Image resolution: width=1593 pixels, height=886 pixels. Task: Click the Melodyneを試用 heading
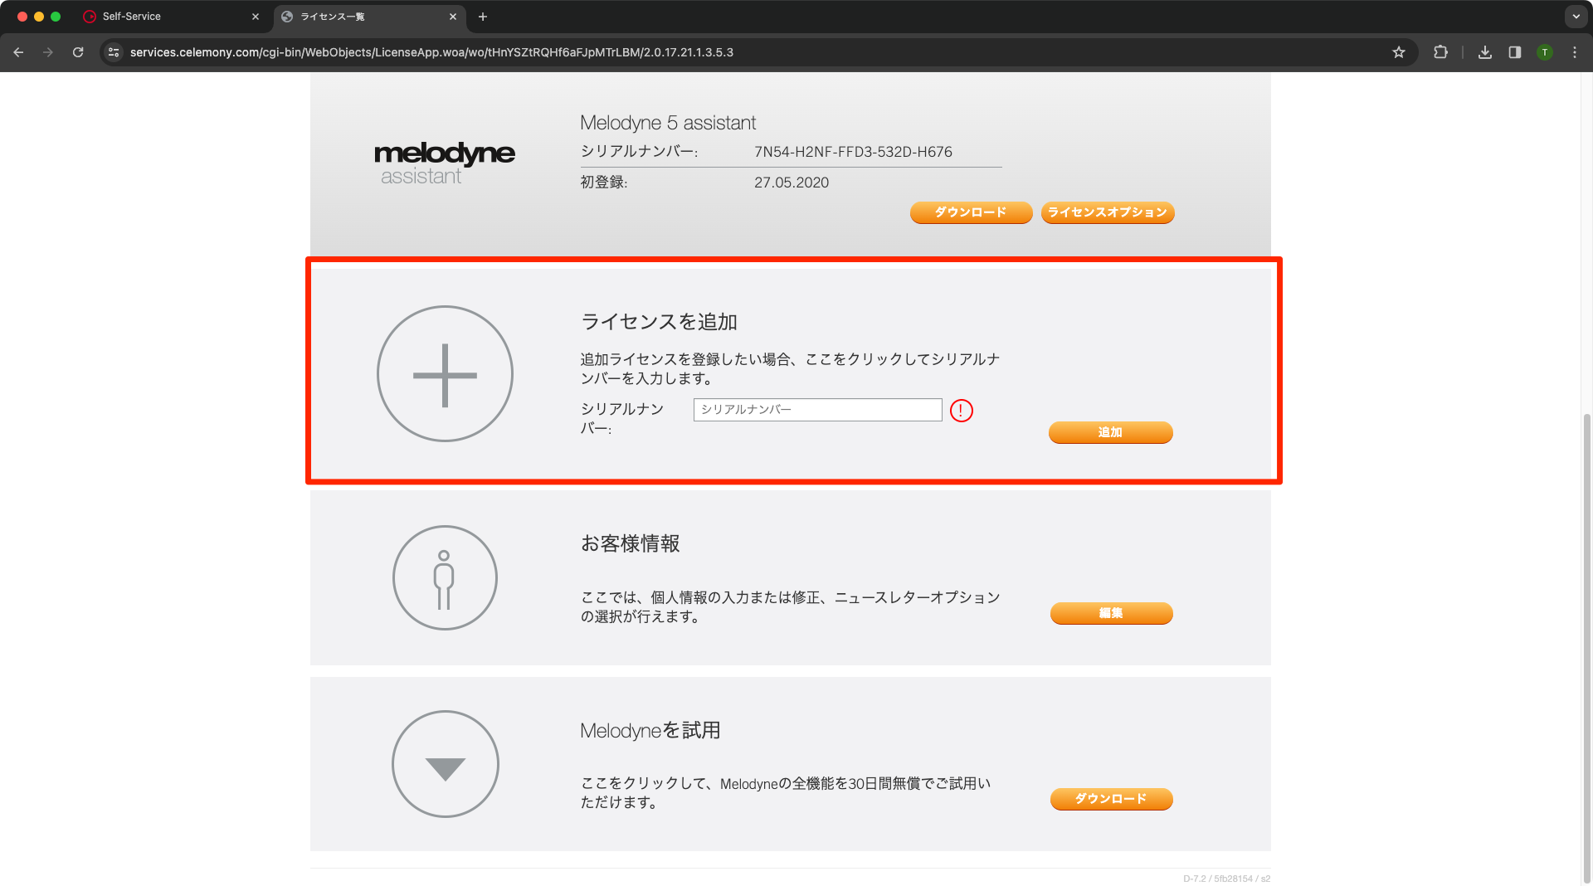pos(650,730)
